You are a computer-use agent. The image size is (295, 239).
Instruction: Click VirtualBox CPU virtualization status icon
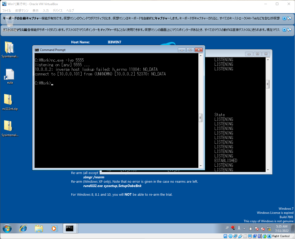tap(260, 236)
